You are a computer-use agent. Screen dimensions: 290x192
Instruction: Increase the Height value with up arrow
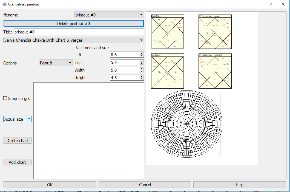pos(142,76)
